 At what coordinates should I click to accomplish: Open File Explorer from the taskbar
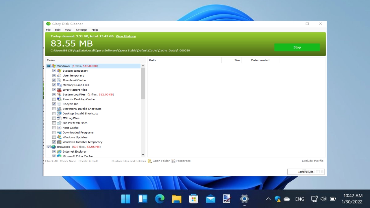[177, 199]
